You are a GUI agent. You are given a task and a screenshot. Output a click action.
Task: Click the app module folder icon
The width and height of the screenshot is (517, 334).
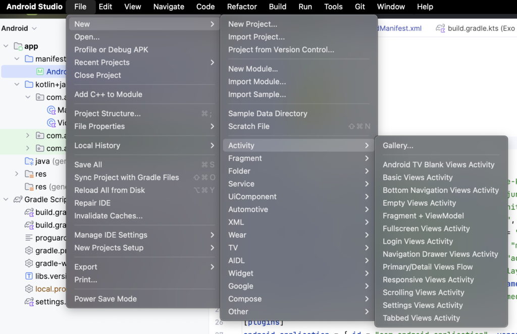[18, 46]
